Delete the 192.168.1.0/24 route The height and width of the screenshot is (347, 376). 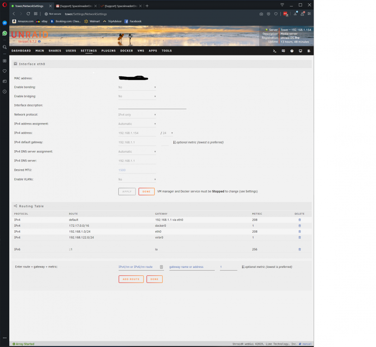(x=299, y=231)
